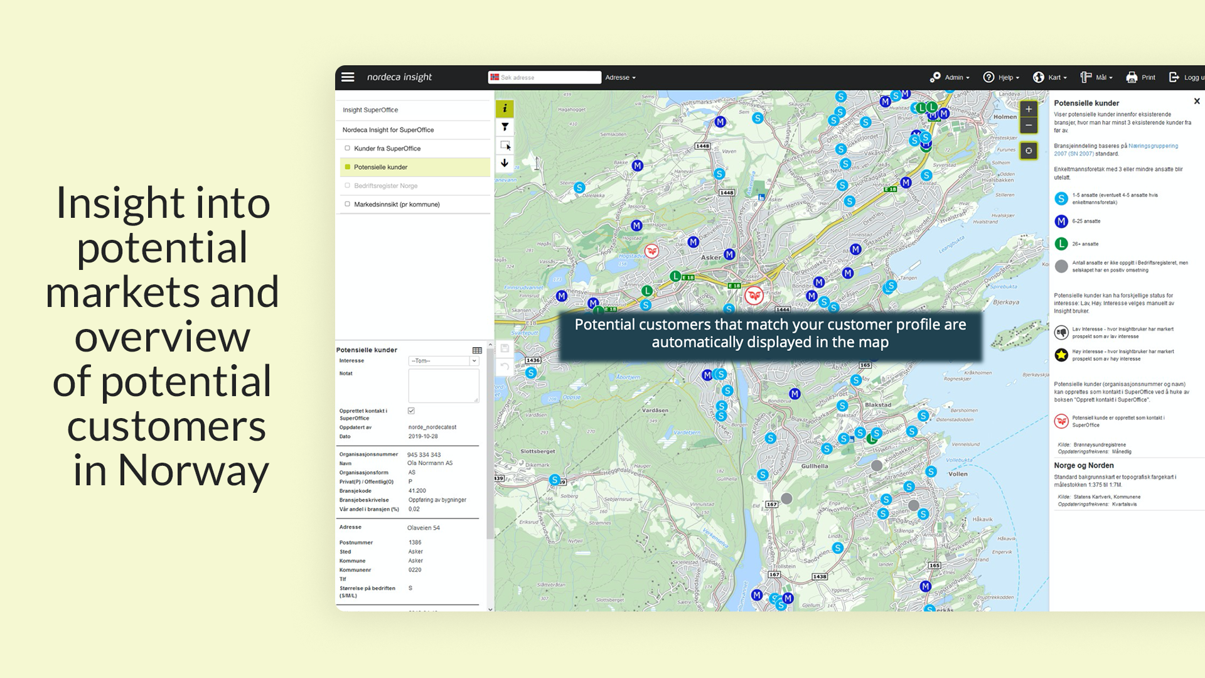Click the Print label in top bar
Screen dimensions: 1205x678
1149,77
